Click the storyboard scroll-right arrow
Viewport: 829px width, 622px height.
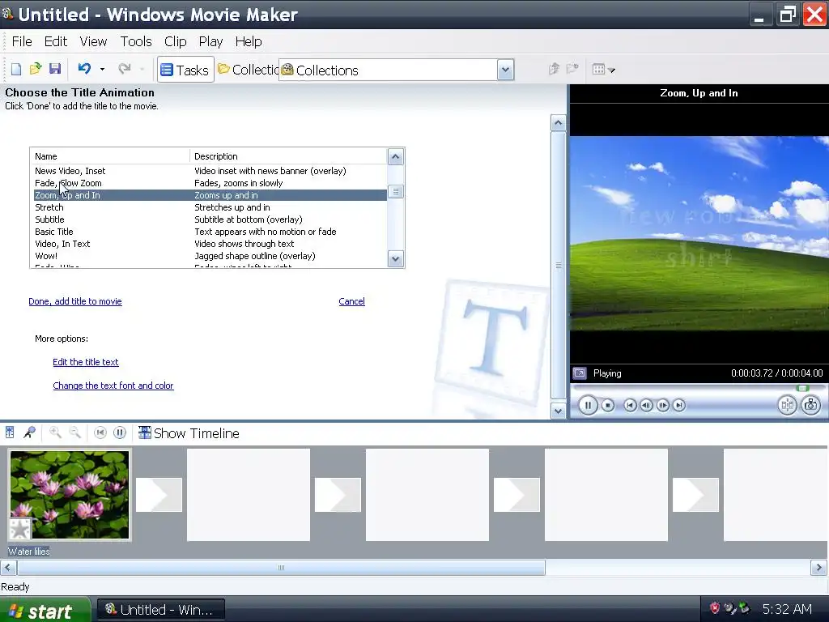[x=819, y=568]
